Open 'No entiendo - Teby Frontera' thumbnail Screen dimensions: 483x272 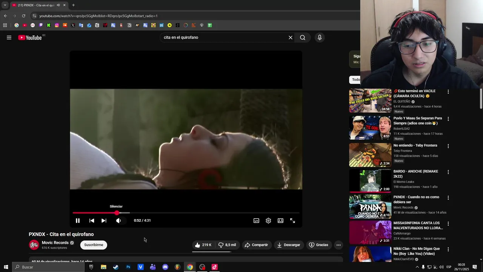click(370, 155)
